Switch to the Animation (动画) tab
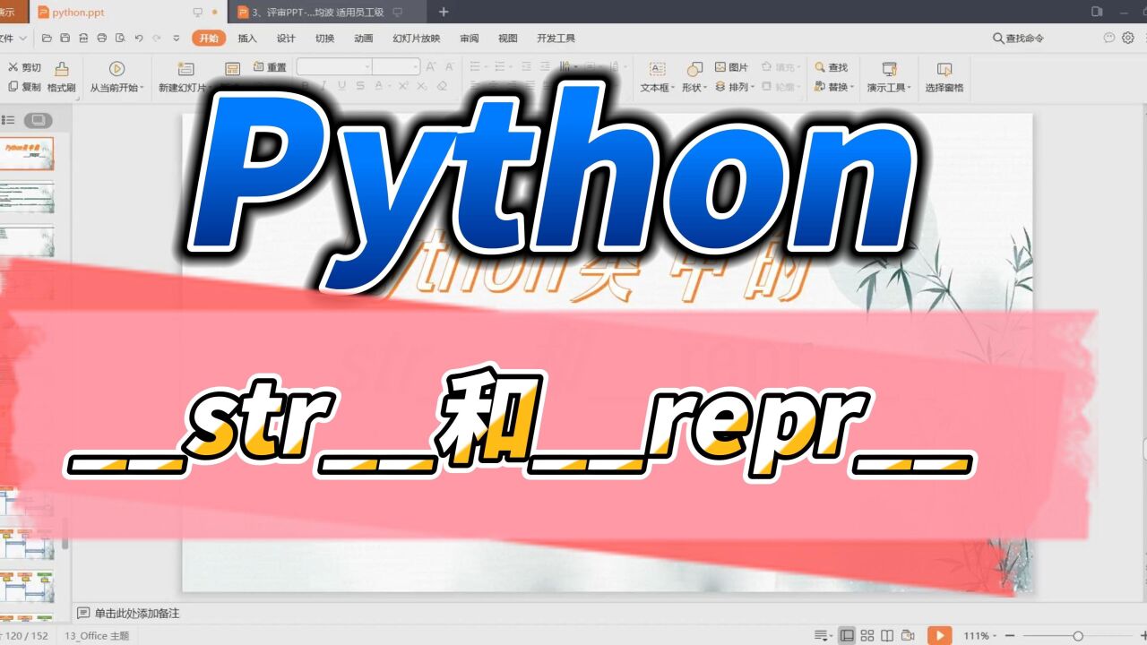The height and width of the screenshot is (645, 1147). [x=363, y=39]
